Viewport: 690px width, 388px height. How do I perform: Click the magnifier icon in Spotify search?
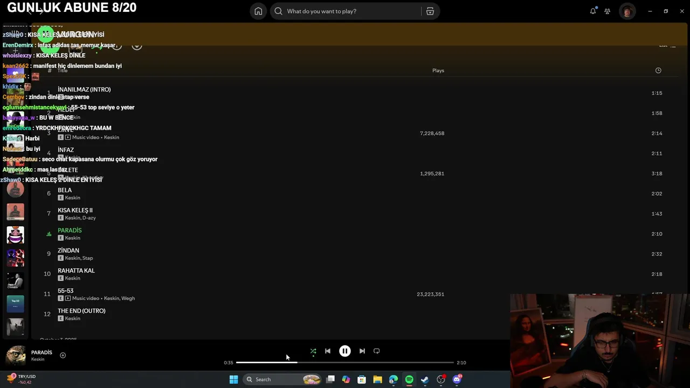[x=278, y=11]
